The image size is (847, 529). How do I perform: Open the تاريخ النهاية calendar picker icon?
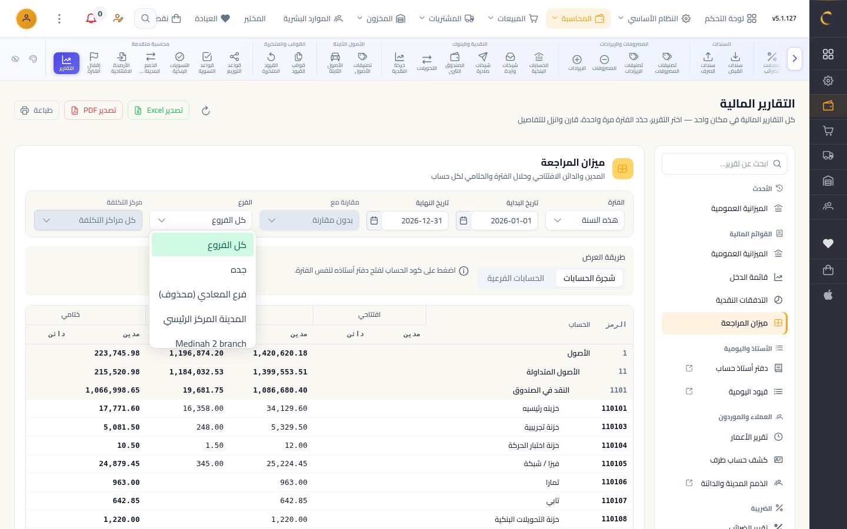click(374, 221)
